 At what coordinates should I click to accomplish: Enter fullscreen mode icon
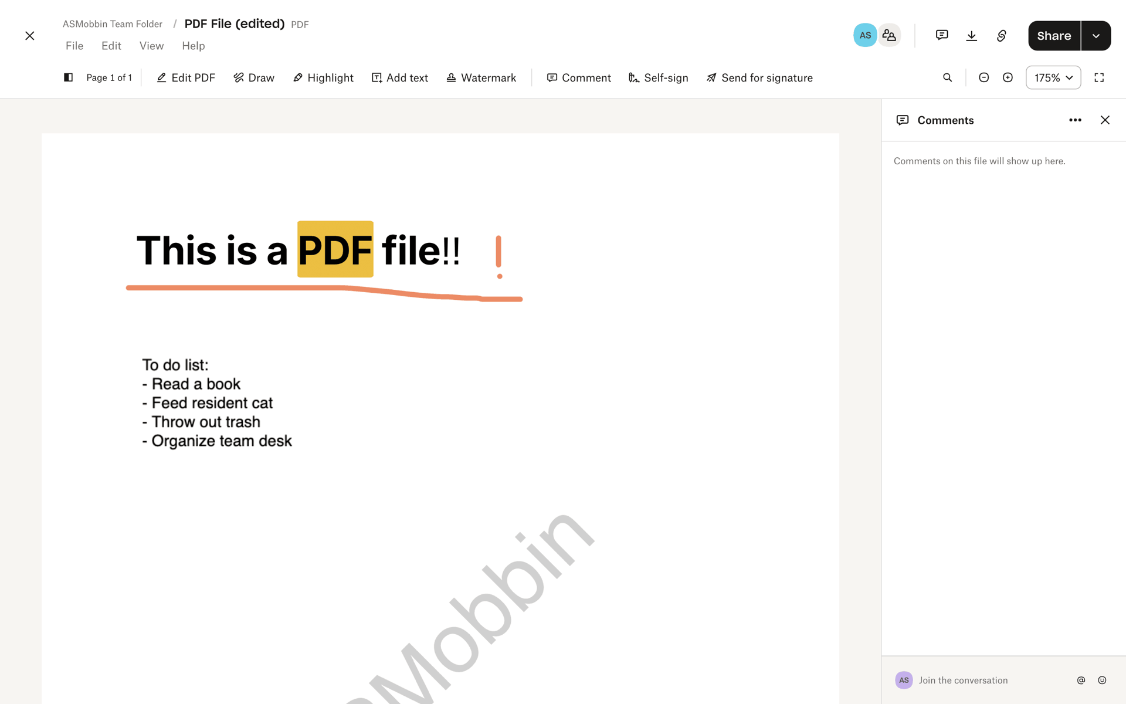1099,77
